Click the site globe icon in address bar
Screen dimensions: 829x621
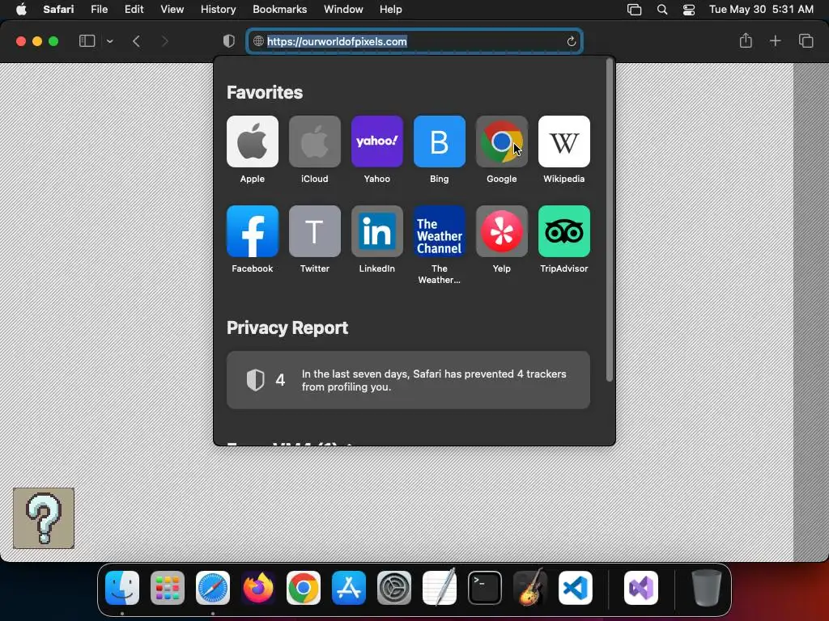point(258,41)
